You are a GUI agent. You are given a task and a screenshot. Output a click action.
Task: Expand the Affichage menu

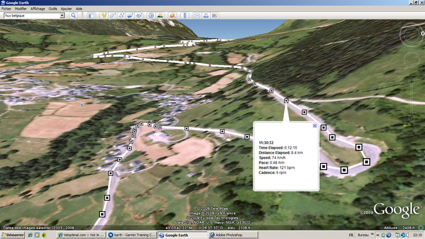pyautogui.click(x=38, y=9)
